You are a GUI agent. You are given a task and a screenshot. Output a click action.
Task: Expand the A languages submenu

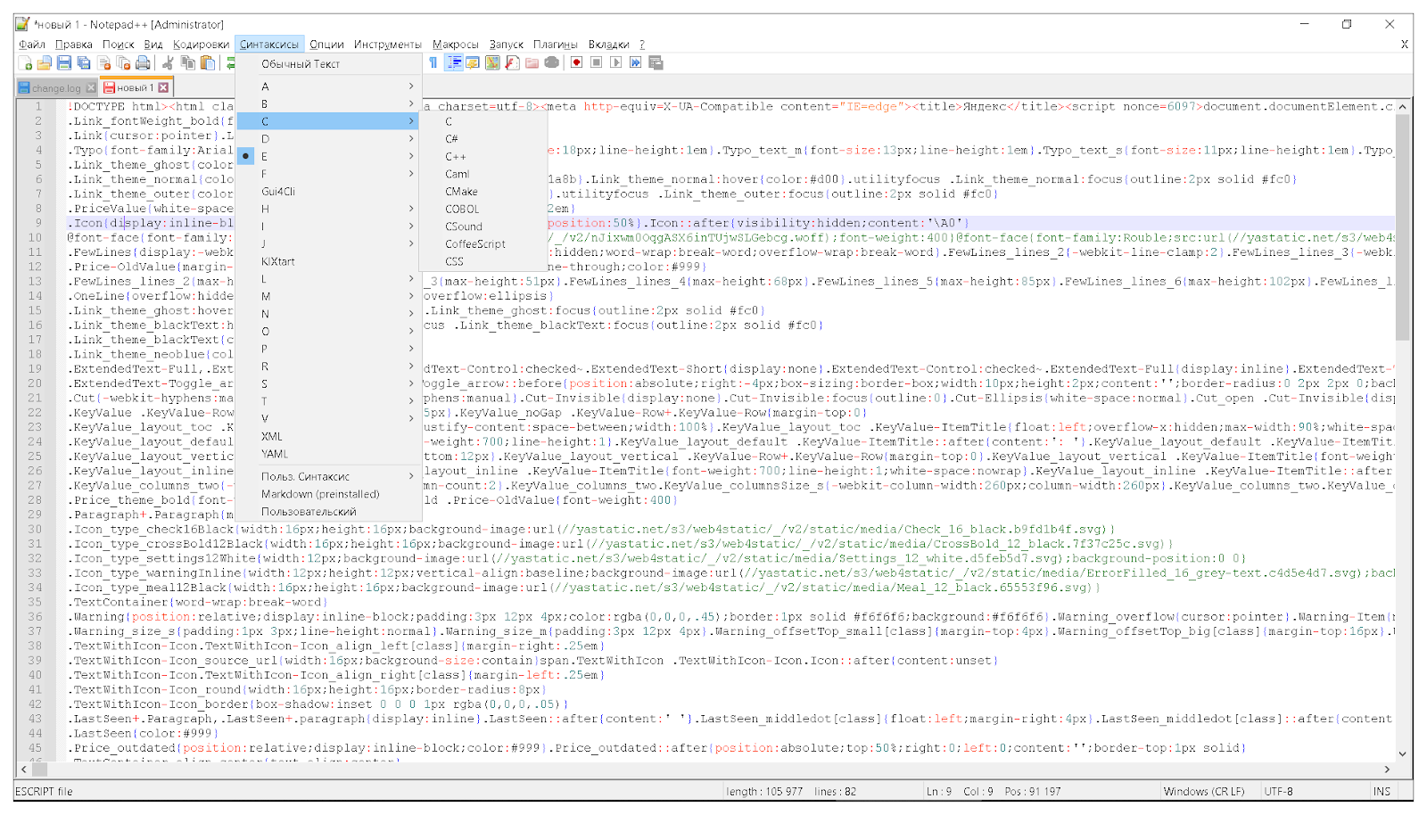click(x=328, y=86)
